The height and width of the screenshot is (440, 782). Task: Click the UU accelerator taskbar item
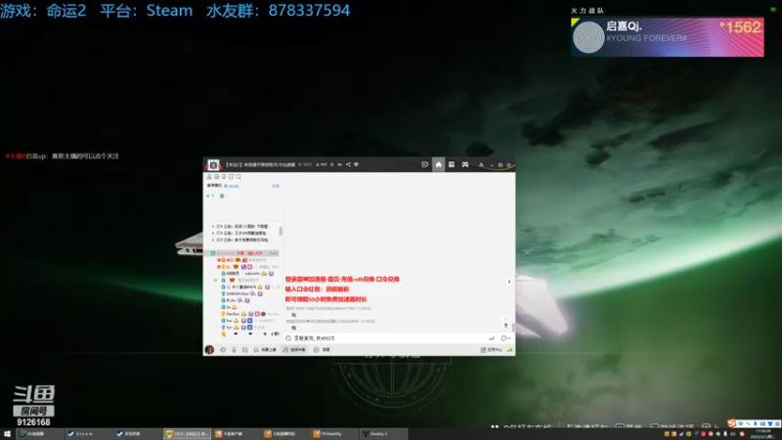pyautogui.click(x=39, y=434)
